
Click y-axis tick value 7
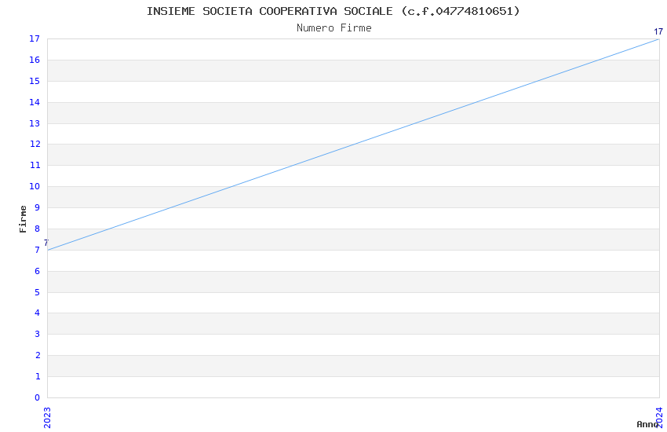(38, 250)
